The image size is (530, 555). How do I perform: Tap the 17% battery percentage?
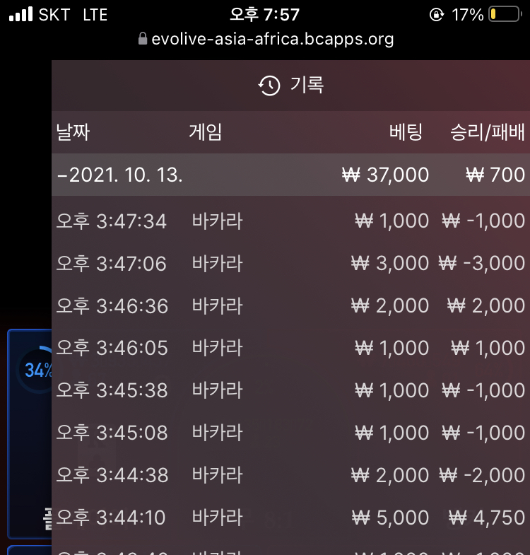[467, 16]
